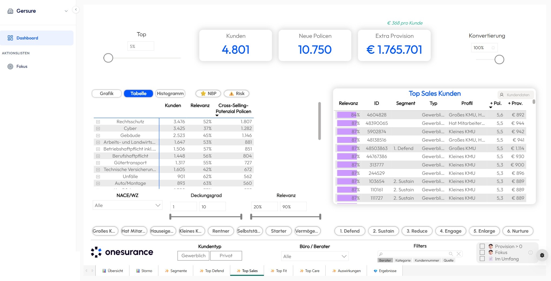Open the Dashboard from the sidebar

point(27,38)
